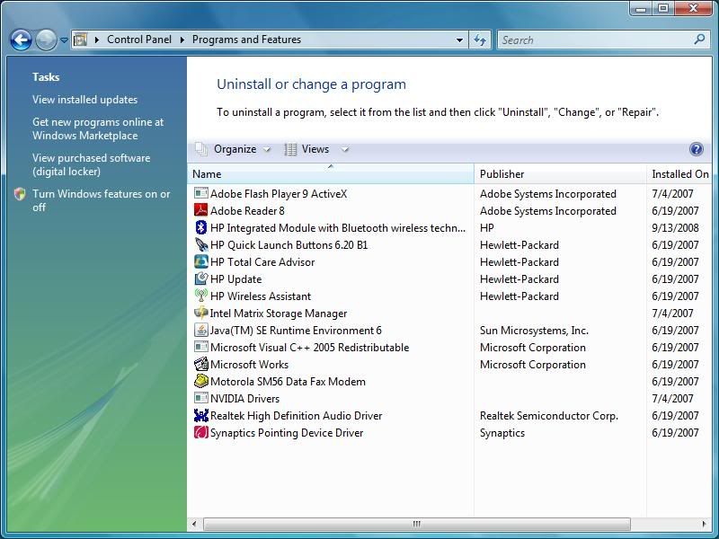This screenshot has width=719, height=539.
Task: Open the Organize menu
Action: click(x=234, y=149)
